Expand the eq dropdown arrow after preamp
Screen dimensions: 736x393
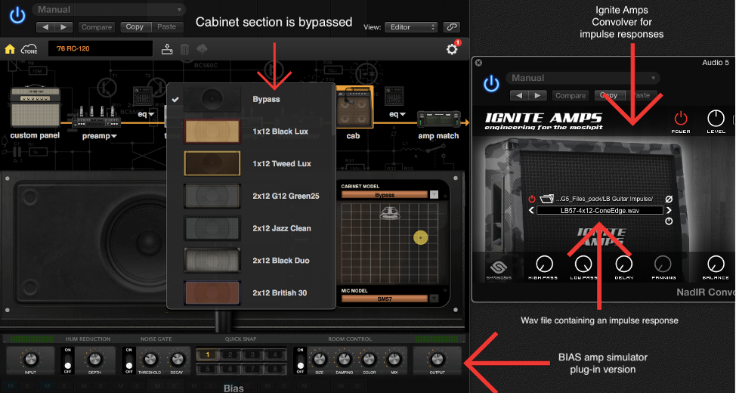[x=152, y=113]
